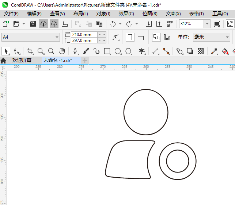The width and height of the screenshot is (235, 205).
Task: Toggle full-screen preview button
Action: point(217,24)
